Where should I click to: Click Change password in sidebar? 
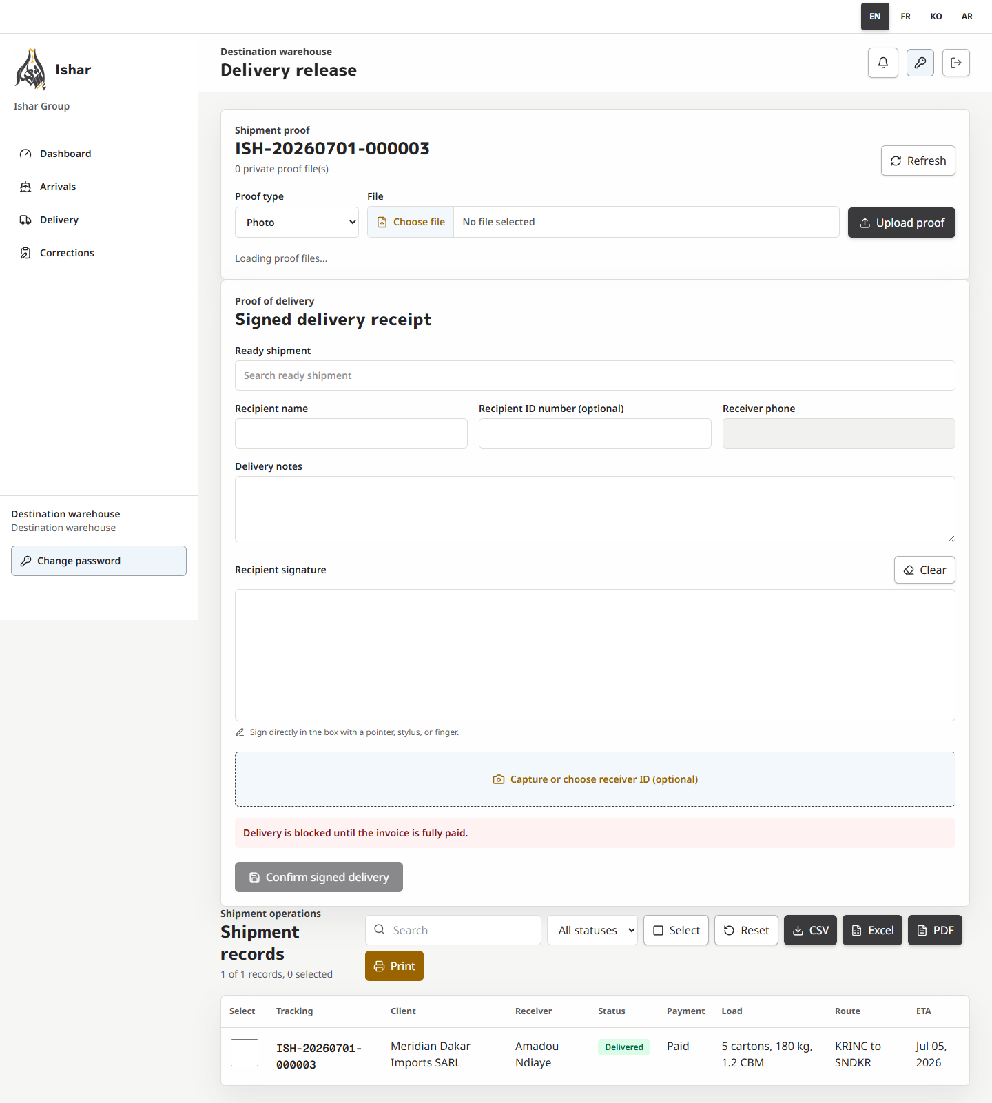click(x=99, y=561)
